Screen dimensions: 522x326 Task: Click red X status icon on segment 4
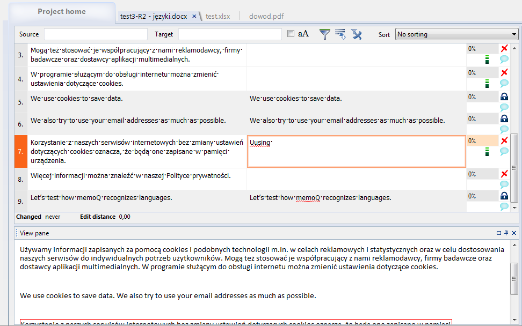(504, 72)
